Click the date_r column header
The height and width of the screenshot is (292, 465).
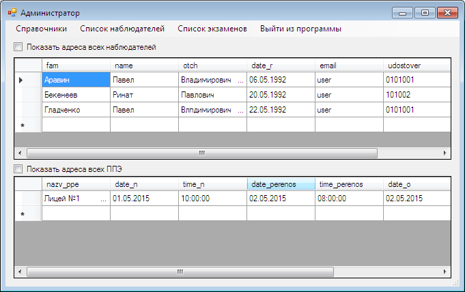point(281,65)
